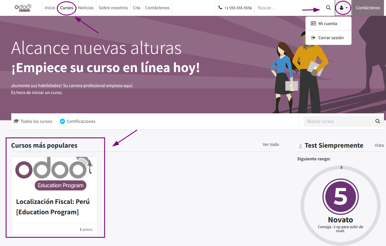The width and height of the screenshot is (386, 246).
Task: Click the ID card icon beside Mi cuenta
Action: (313, 24)
